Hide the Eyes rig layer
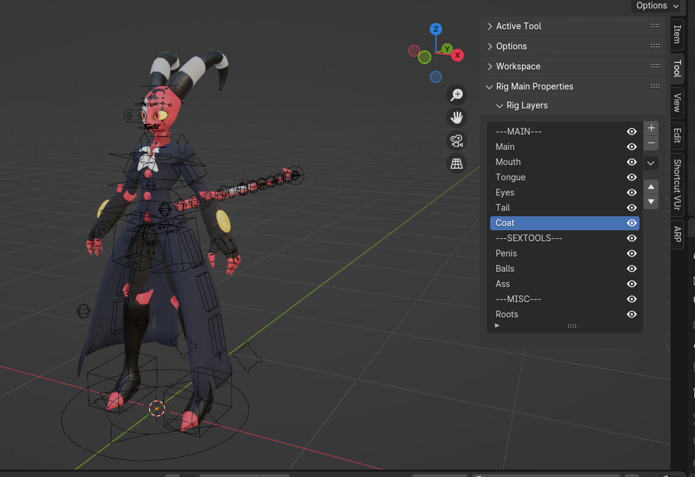The image size is (695, 477). click(x=632, y=193)
